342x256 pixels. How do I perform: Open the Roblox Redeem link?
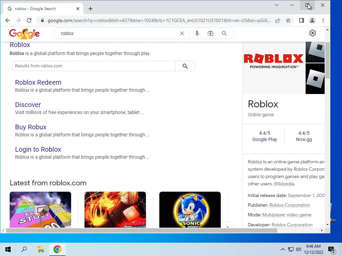38,82
